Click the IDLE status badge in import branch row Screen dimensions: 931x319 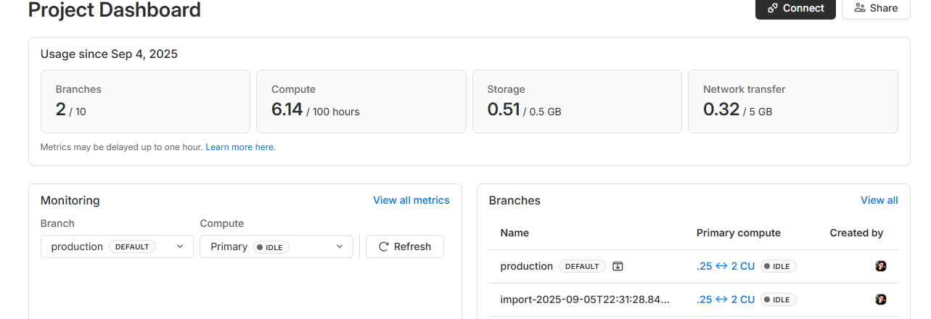point(778,299)
